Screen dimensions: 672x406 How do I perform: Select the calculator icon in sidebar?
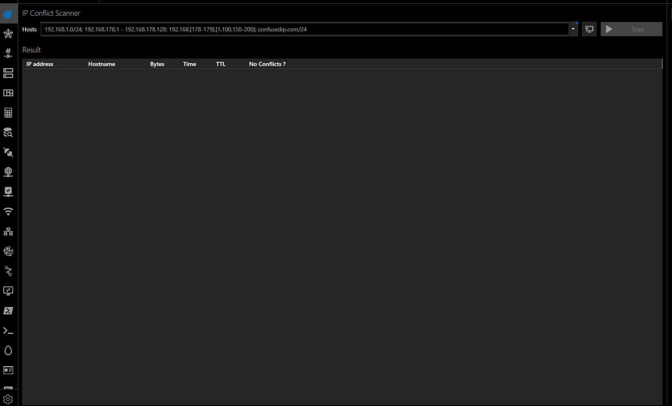click(x=8, y=113)
